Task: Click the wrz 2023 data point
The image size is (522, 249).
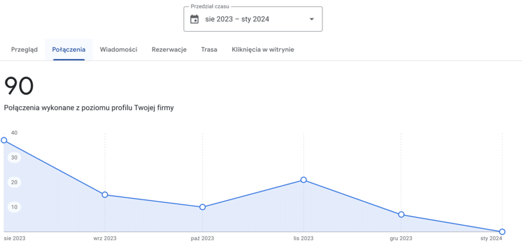Action: [105, 195]
